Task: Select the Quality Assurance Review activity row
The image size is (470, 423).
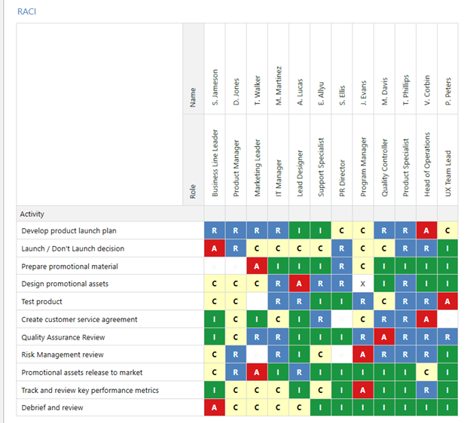Action: (x=63, y=337)
